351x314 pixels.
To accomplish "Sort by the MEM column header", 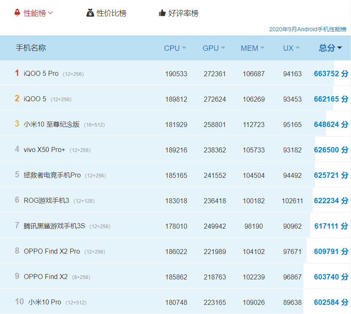I will pyautogui.click(x=253, y=48).
